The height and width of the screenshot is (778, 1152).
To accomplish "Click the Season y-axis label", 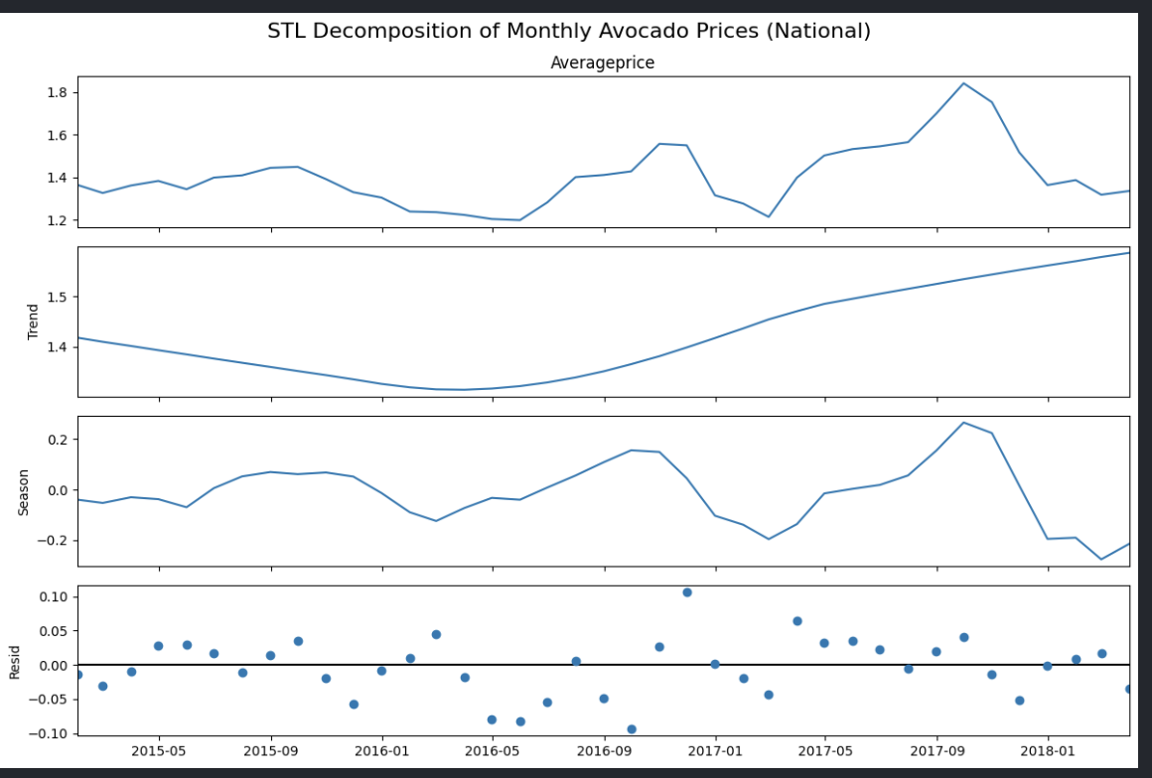I will [x=24, y=492].
